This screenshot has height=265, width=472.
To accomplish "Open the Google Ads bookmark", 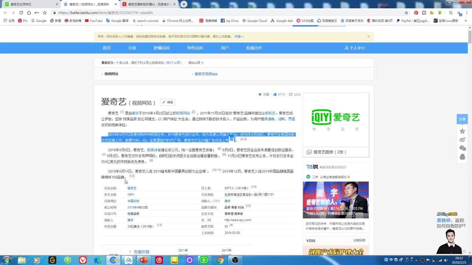I will 282,21.
